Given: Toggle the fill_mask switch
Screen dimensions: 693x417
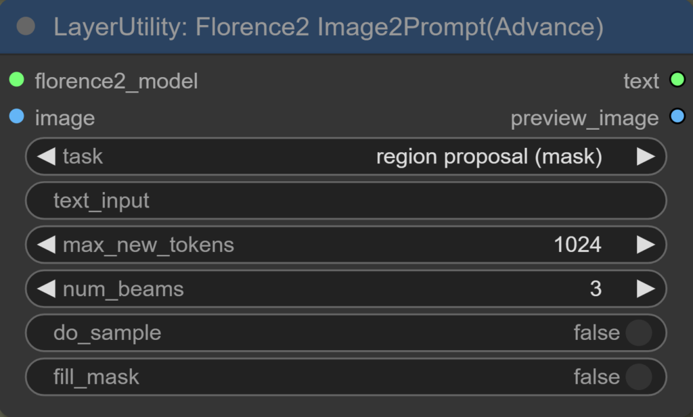Looking at the screenshot, I should (638, 377).
